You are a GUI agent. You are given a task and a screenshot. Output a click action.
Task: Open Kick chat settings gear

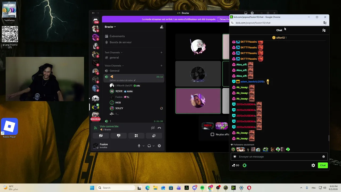point(313,165)
